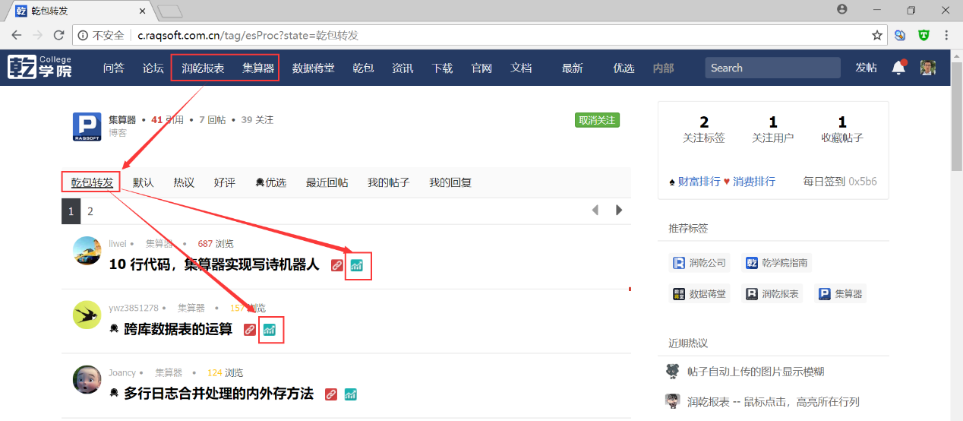Click the 集算器 RAQSOFT tag logo
963x421 pixels.
point(87,127)
